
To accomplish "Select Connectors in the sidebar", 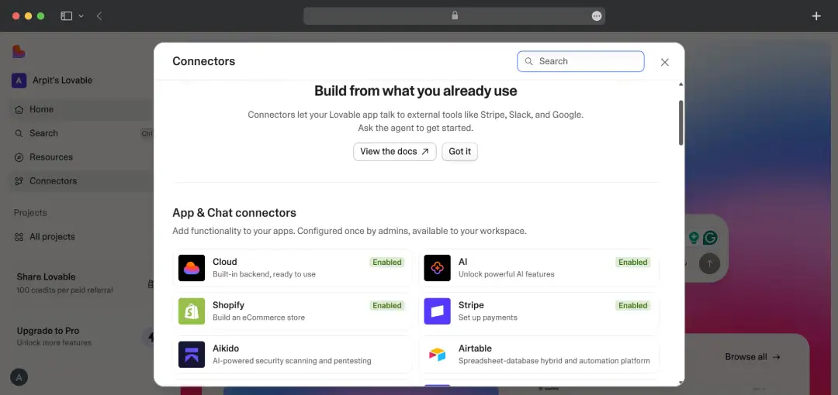I will [x=80, y=181].
